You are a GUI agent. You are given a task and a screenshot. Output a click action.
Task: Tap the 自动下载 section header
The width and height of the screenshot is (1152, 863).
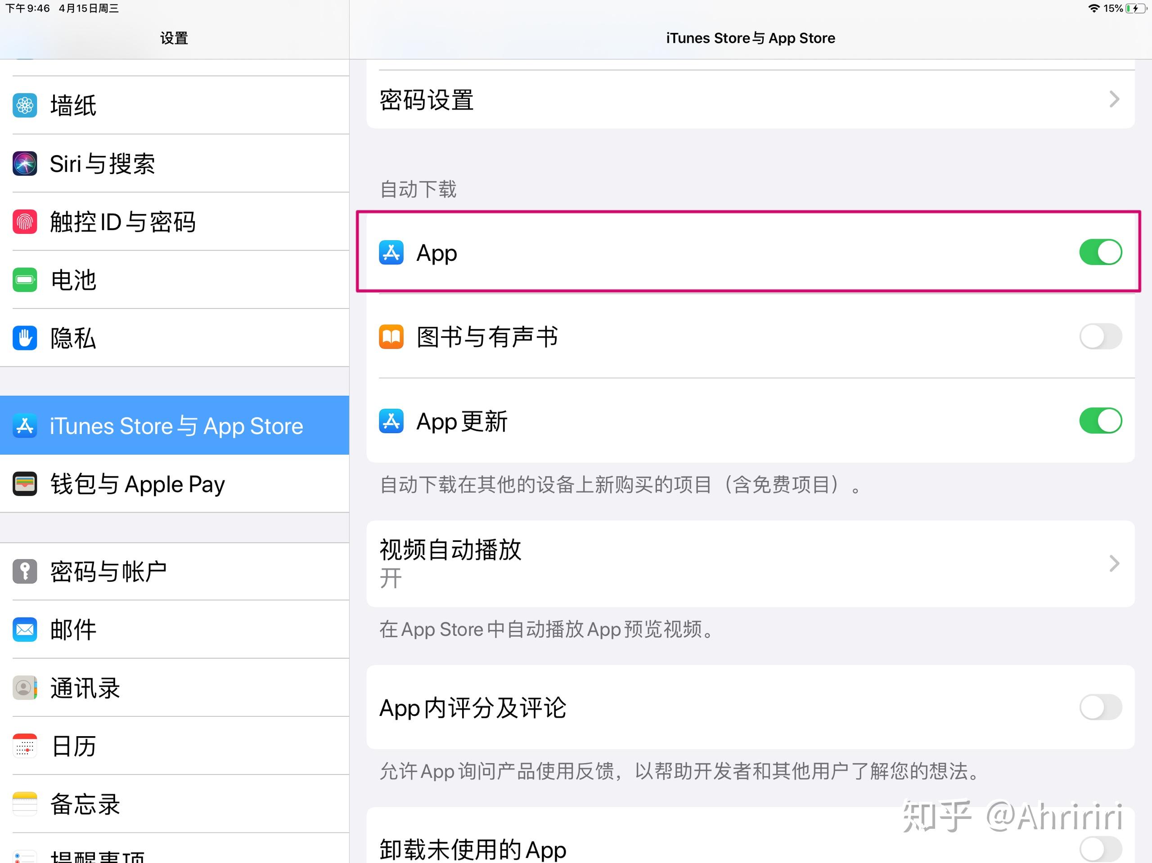(418, 189)
